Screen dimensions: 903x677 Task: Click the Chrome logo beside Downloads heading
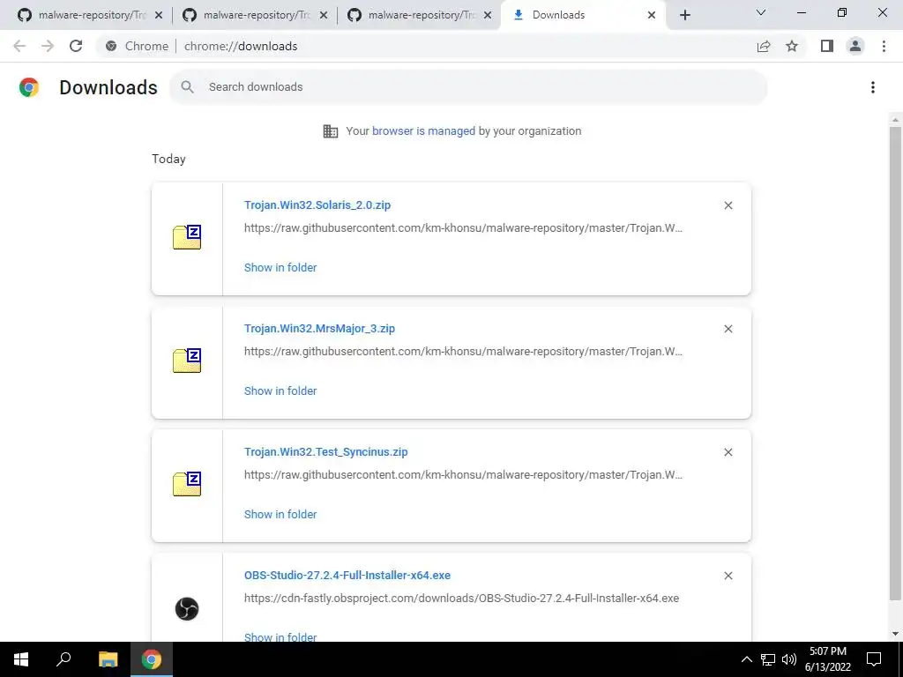(29, 87)
